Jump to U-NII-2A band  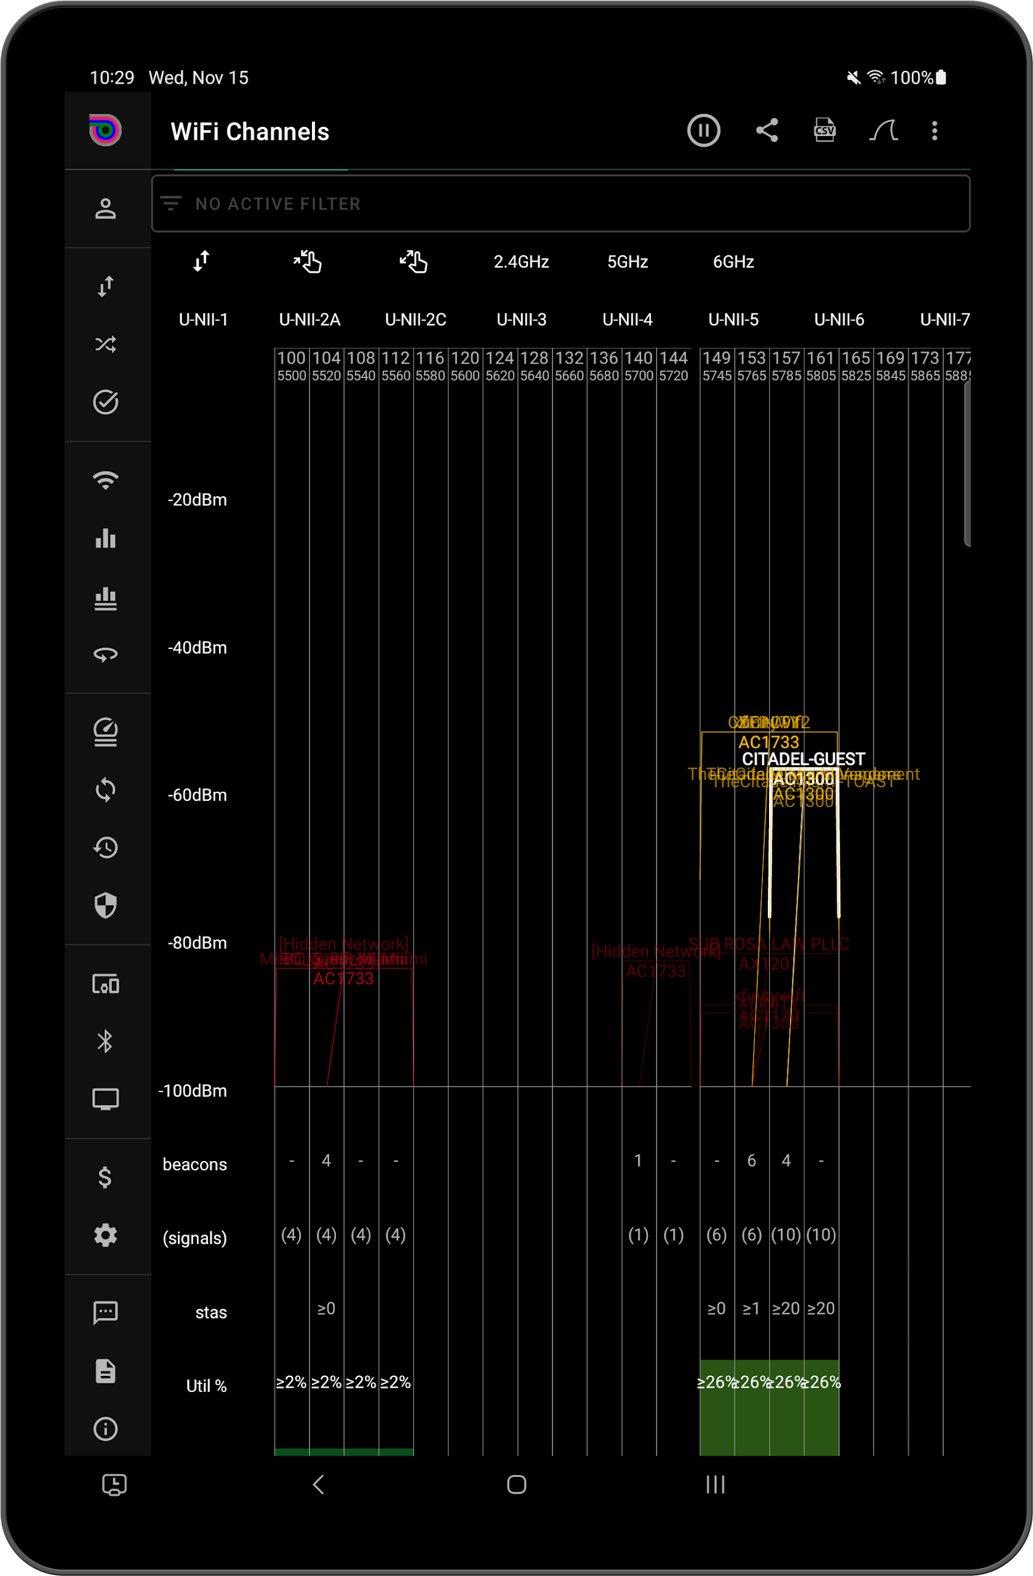tap(309, 320)
